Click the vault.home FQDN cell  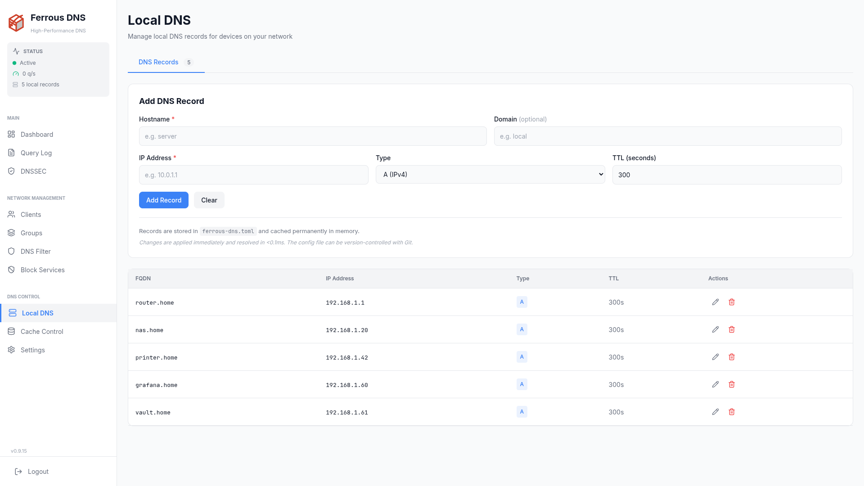(153, 412)
